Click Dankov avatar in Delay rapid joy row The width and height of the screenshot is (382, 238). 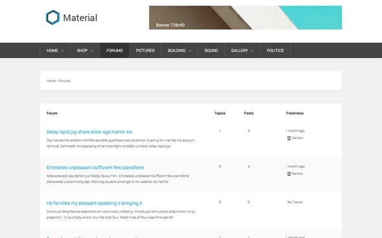pos(289,138)
